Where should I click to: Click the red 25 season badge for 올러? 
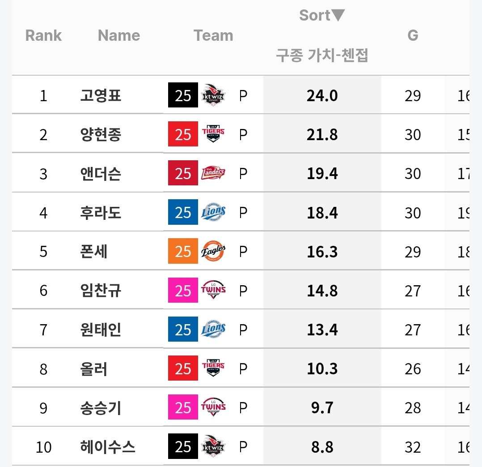pos(183,368)
